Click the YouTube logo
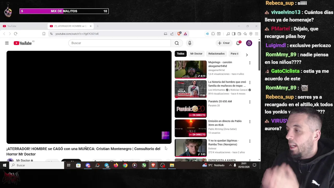The width and height of the screenshot is (334, 188). [23, 43]
